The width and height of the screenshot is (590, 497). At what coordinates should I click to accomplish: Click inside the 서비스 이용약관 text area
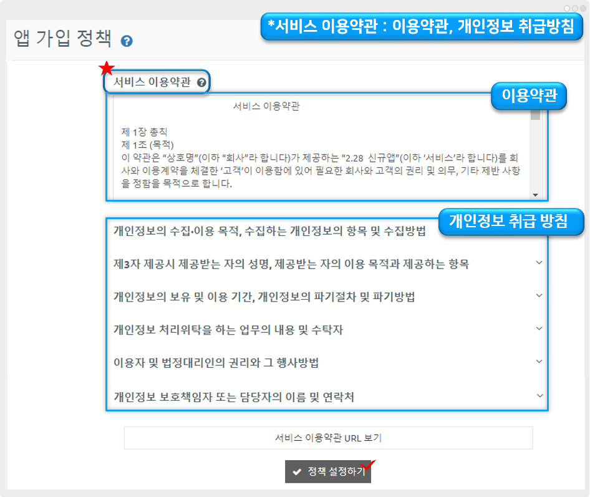318,156
